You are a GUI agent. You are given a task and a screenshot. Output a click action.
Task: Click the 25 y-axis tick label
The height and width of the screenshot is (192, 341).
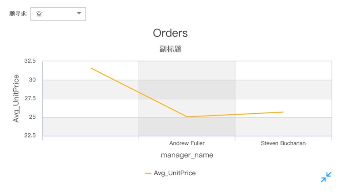pos(32,117)
